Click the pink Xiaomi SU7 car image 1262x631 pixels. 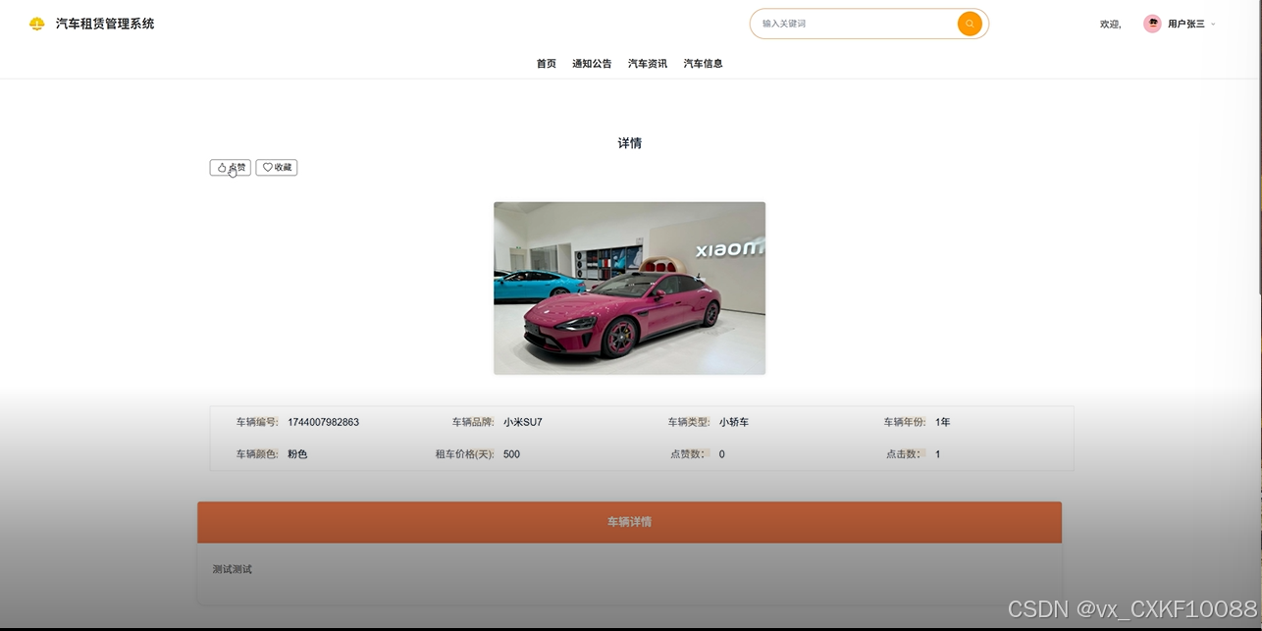point(629,288)
